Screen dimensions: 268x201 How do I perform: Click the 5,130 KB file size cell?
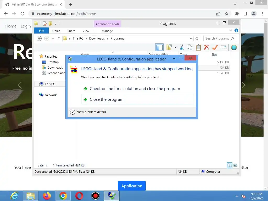223,62
